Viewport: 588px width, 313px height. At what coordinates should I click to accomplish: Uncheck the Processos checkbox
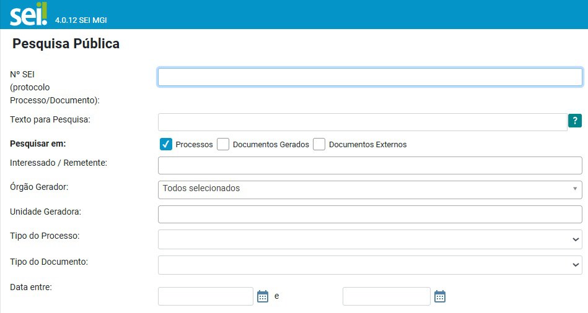click(x=166, y=144)
